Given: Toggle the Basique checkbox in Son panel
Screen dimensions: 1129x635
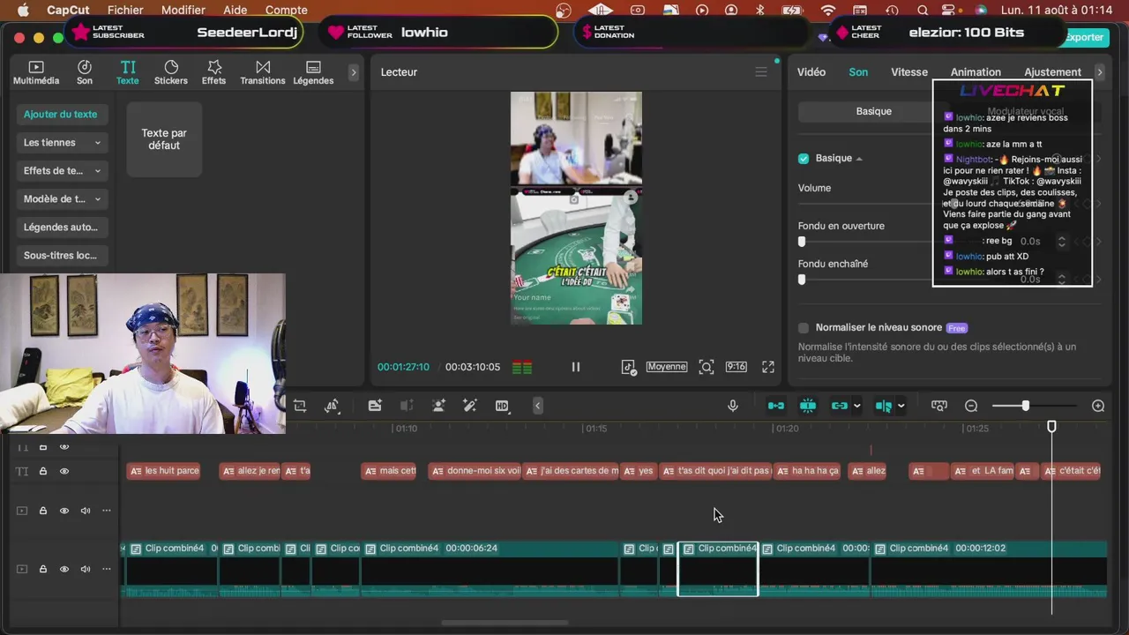Looking at the screenshot, I should point(804,159).
